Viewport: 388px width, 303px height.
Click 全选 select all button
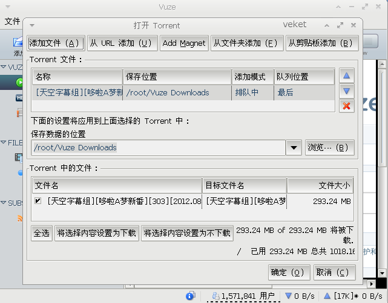pyautogui.click(x=42, y=233)
